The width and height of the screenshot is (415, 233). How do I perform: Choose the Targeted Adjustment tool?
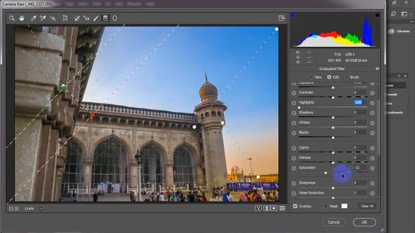(53, 18)
